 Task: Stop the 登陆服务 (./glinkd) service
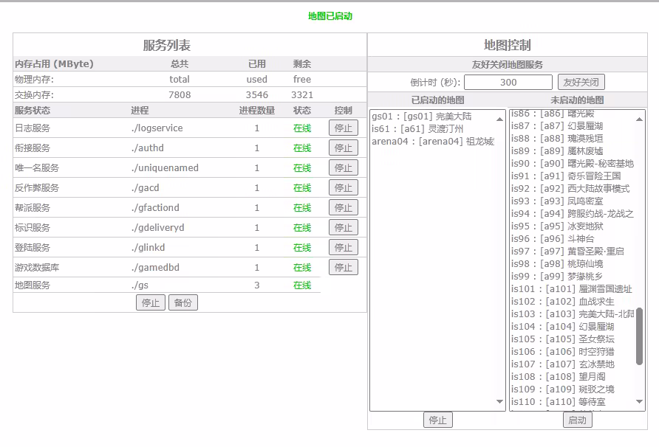click(x=343, y=247)
